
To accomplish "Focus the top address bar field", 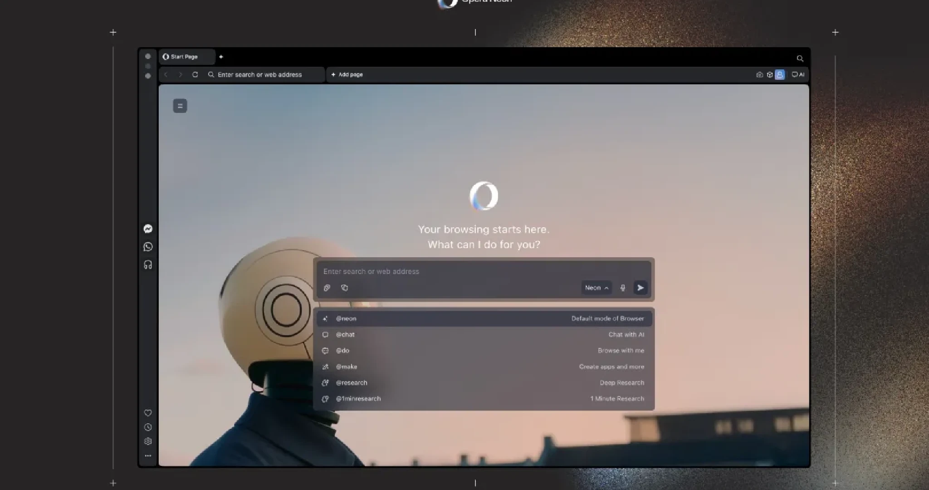I will pyautogui.click(x=264, y=75).
